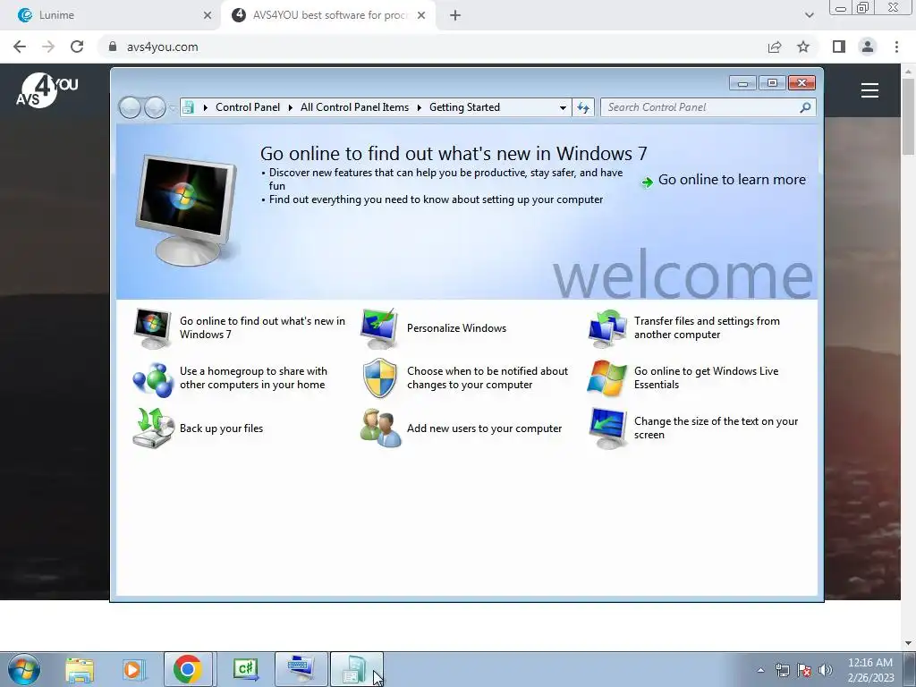Image resolution: width=916 pixels, height=687 pixels.
Task: Click the volume speaker tray icon
Action: (826, 670)
